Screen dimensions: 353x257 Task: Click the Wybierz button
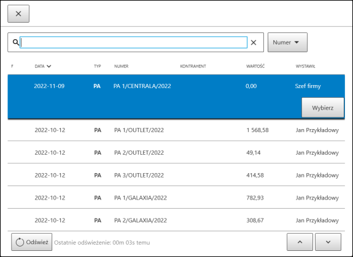[322, 108]
